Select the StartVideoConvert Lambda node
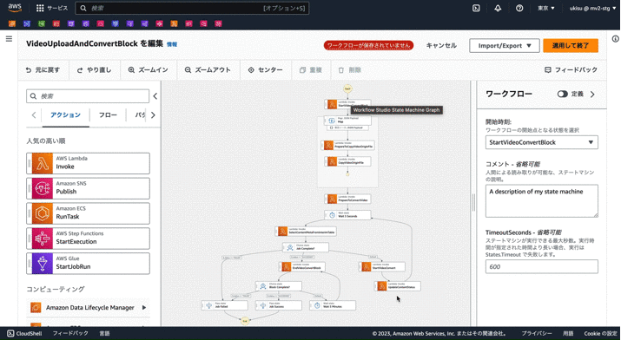621x340 pixels. [382, 266]
